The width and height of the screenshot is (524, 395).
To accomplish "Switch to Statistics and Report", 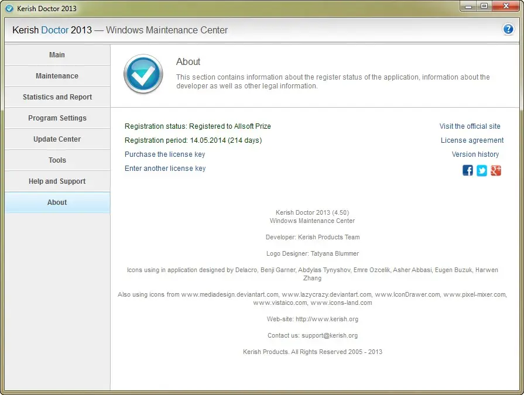I will [x=57, y=97].
